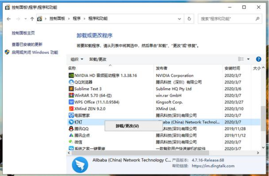This screenshot has height=176, width=269.
Task: Click the 2019/11/28 install date
Action: pos(235,129)
